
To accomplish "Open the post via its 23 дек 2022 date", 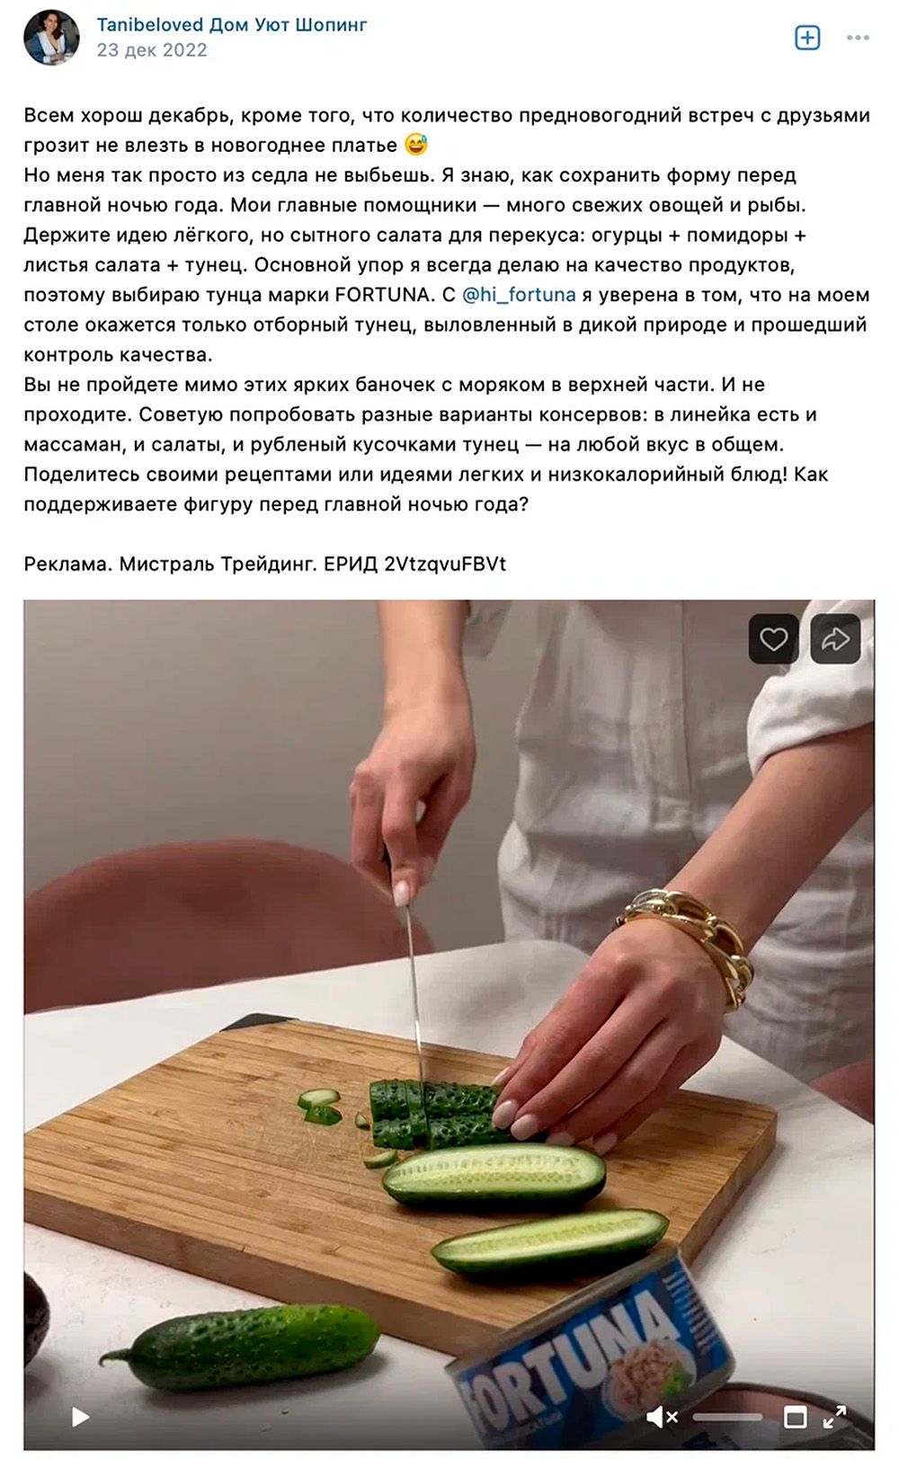I will click(x=152, y=50).
